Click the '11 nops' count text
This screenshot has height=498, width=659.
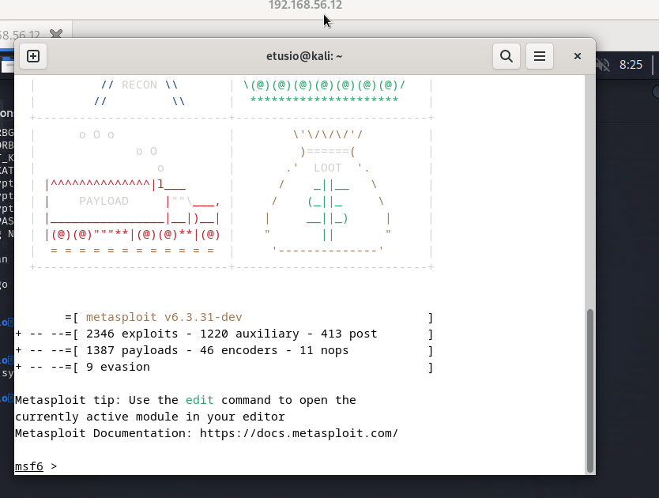coord(324,350)
